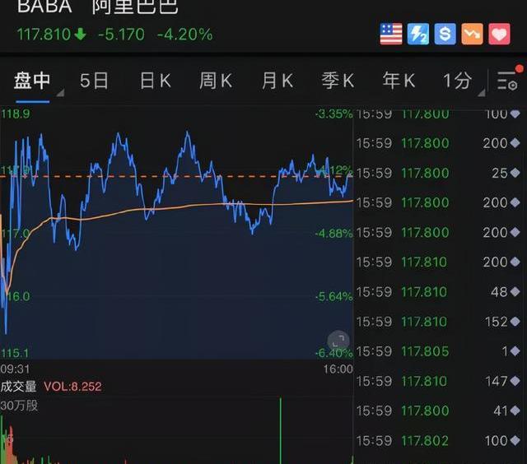Image resolution: width=527 pixels, height=464 pixels.
Task: Tap the -6.40% axis label
Action: (x=334, y=353)
